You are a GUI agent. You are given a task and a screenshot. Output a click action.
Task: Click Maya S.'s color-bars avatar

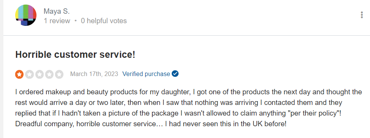(x=26, y=15)
